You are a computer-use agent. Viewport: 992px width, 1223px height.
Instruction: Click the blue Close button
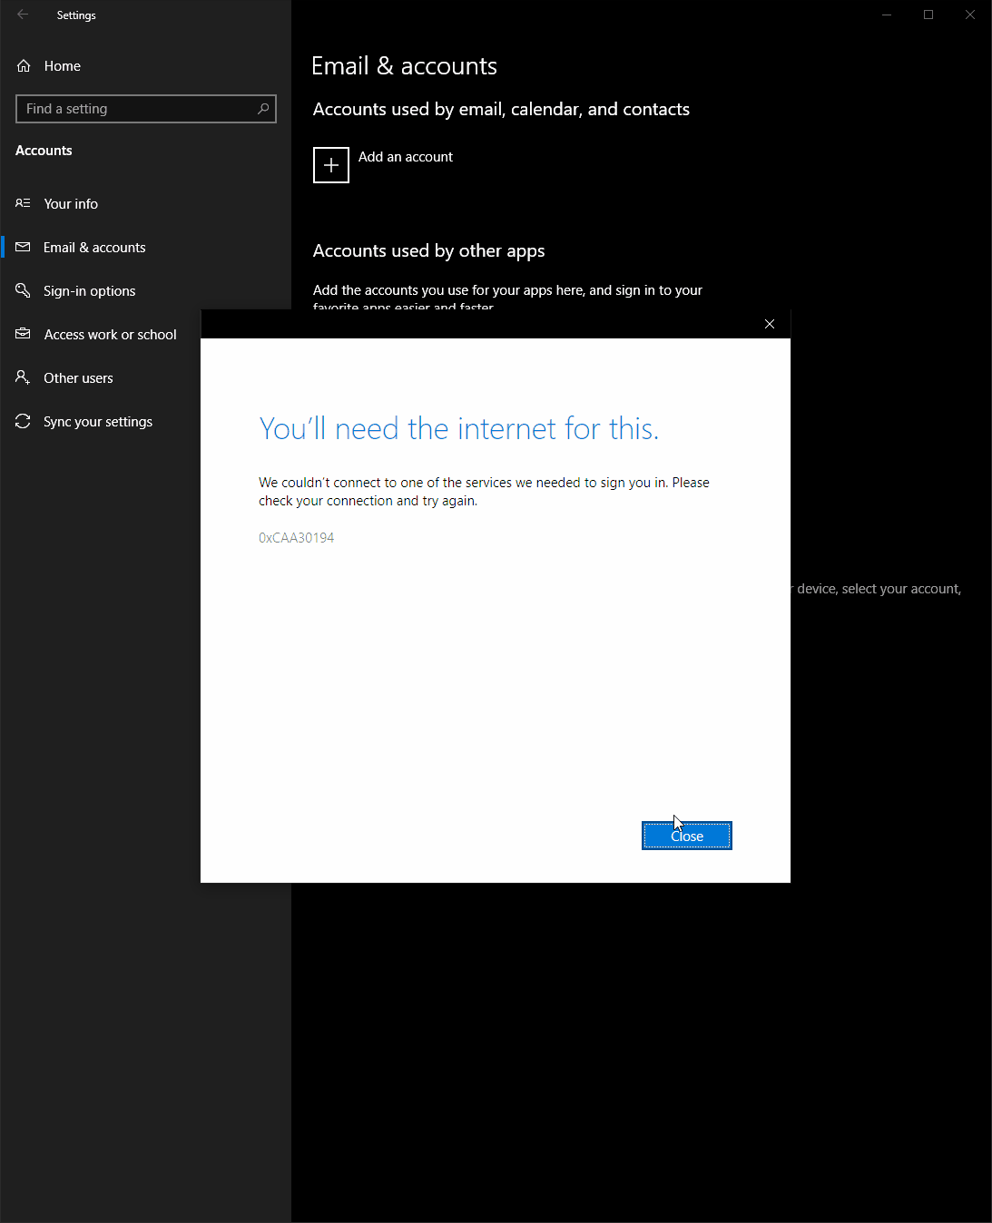pyautogui.click(x=687, y=836)
